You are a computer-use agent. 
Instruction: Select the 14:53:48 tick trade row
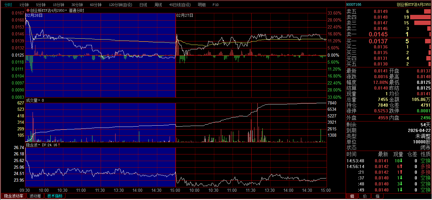[x=389, y=161]
